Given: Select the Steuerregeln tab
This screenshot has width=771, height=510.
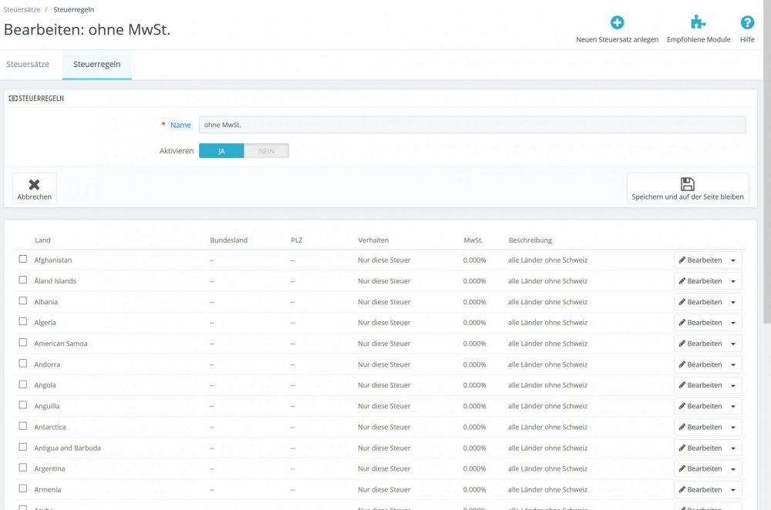Looking at the screenshot, I should click(x=96, y=64).
